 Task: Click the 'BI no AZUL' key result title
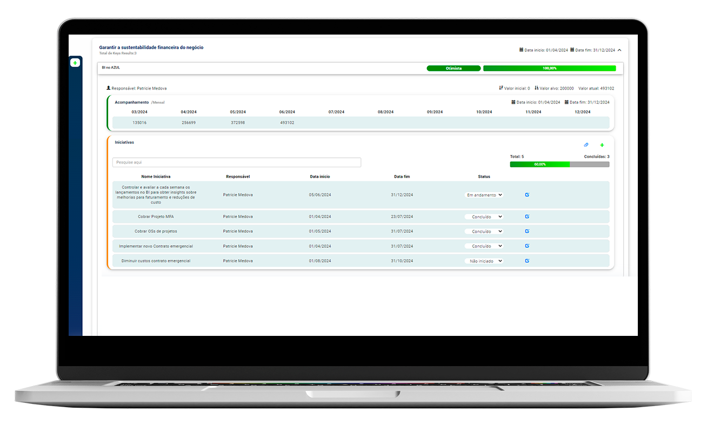click(111, 67)
